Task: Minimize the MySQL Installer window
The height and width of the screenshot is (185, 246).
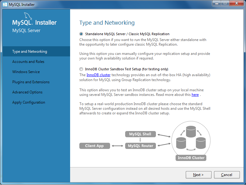Action: click(217, 3)
